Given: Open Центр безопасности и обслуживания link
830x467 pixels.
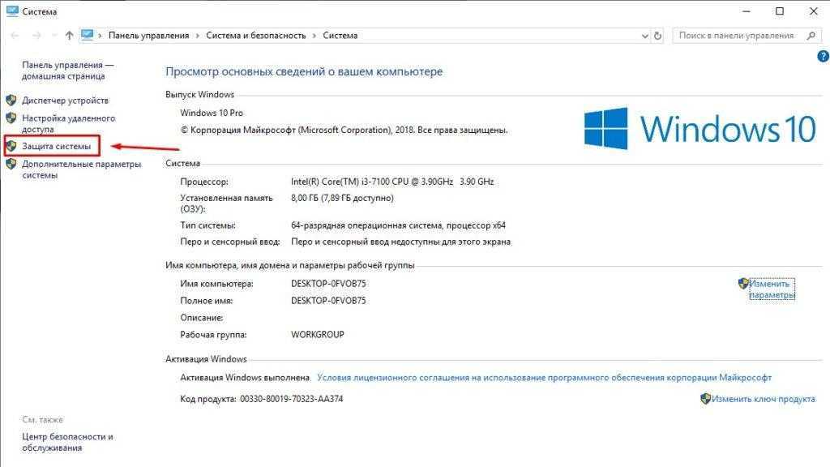Looking at the screenshot, I should (67, 442).
